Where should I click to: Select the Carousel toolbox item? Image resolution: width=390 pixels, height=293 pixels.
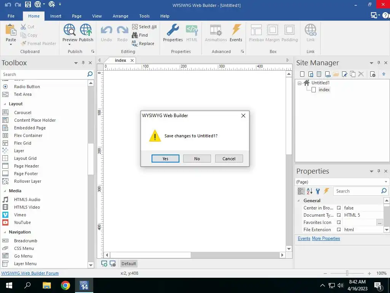point(22,113)
